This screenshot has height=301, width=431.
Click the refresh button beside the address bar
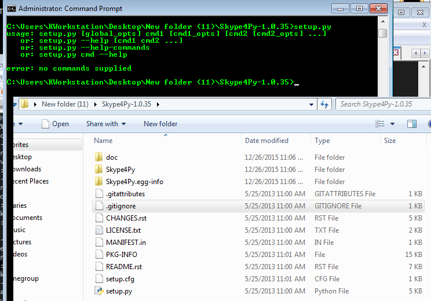[324, 104]
